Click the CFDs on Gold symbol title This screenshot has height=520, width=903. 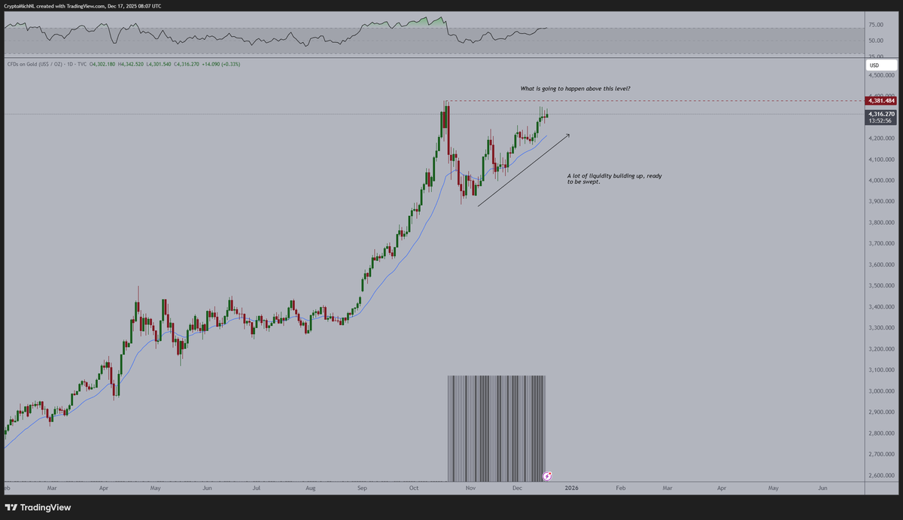click(34, 64)
